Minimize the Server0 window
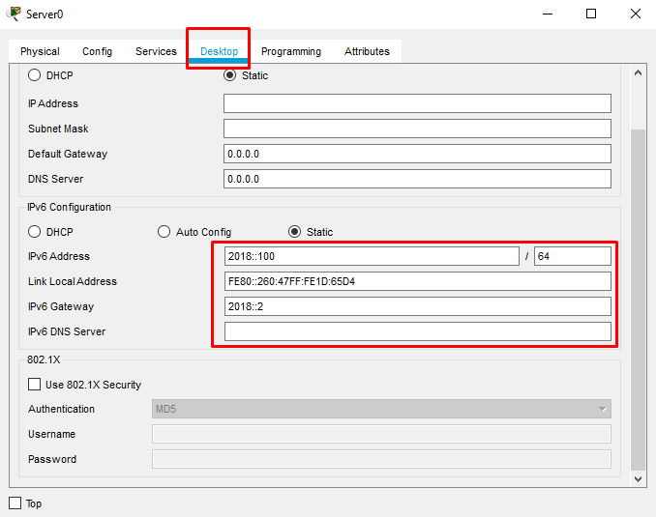 tap(548, 14)
